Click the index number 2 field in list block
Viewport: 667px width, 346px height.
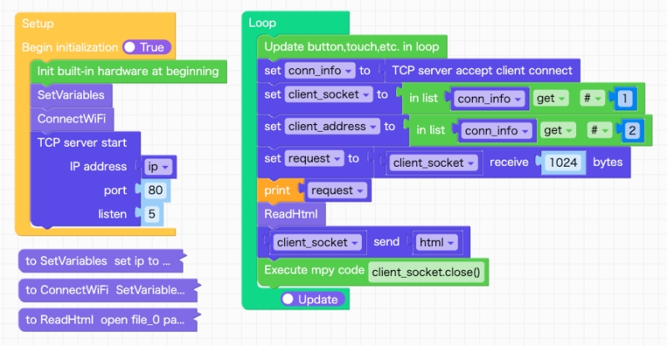click(632, 131)
